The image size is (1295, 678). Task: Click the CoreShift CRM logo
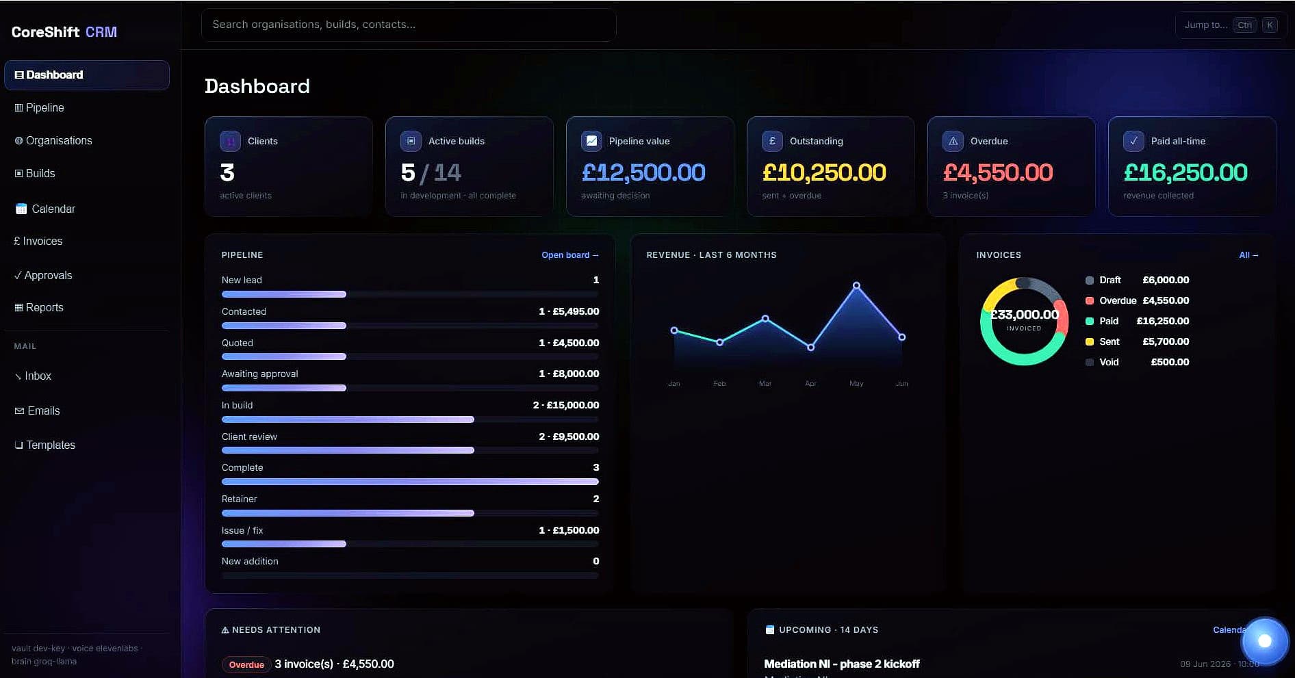coord(64,32)
